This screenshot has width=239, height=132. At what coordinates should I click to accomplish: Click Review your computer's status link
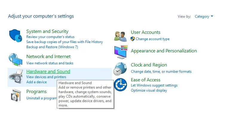[x=50, y=37]
